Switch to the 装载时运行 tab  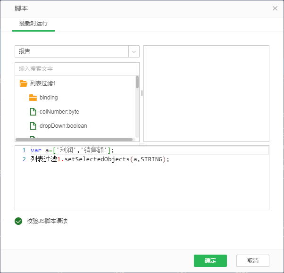click(33, 24)
